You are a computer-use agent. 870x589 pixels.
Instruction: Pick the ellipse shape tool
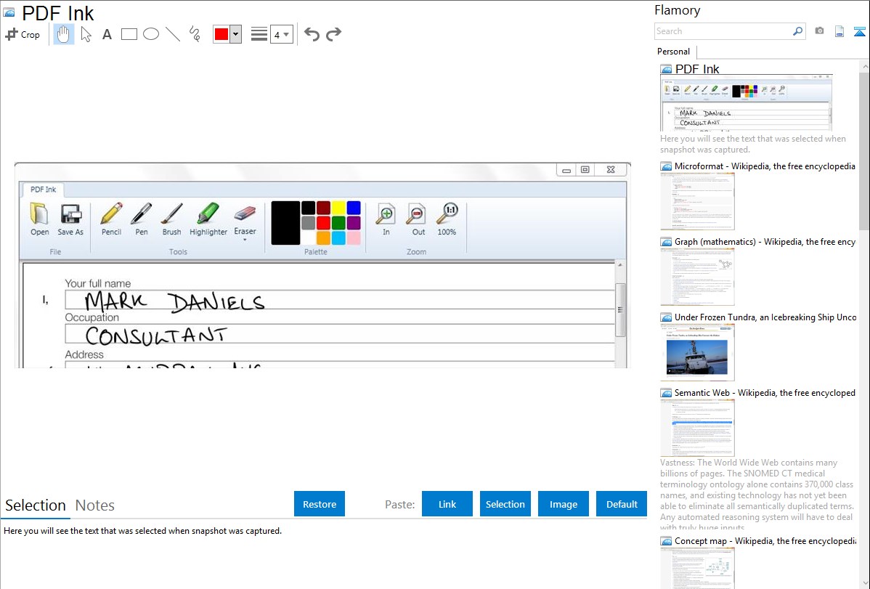(x=151, y=34)
